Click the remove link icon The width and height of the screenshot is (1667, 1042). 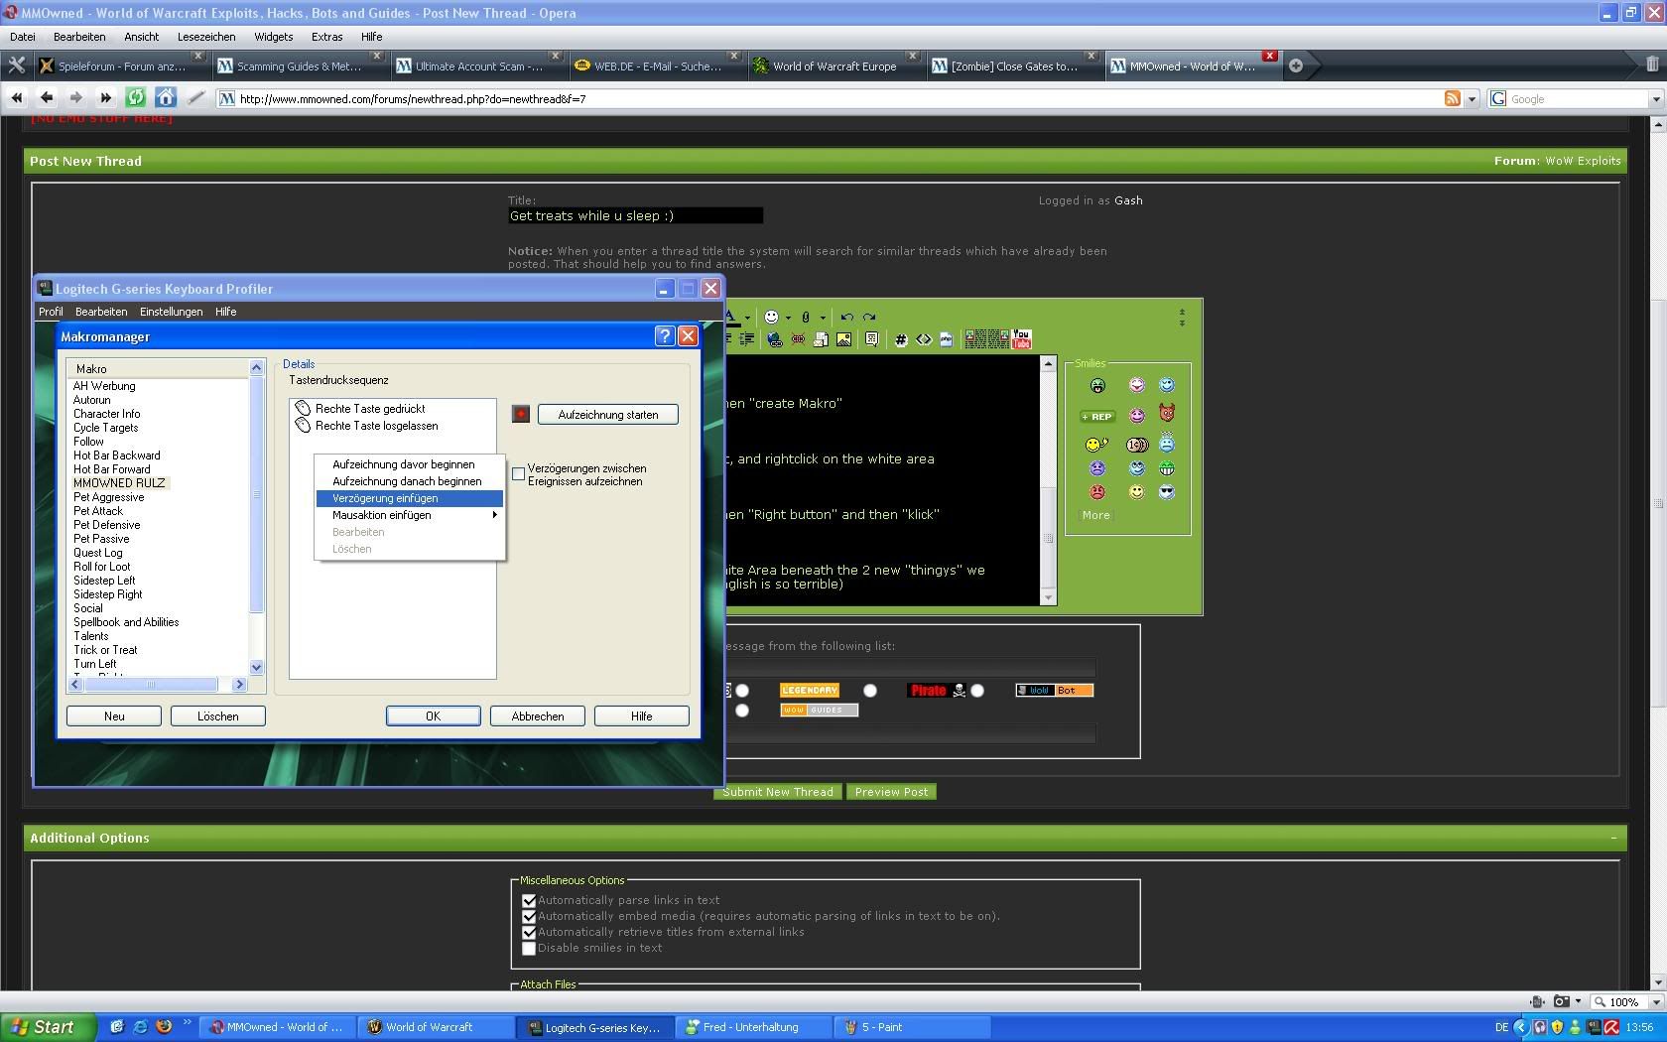coord(798,339)
